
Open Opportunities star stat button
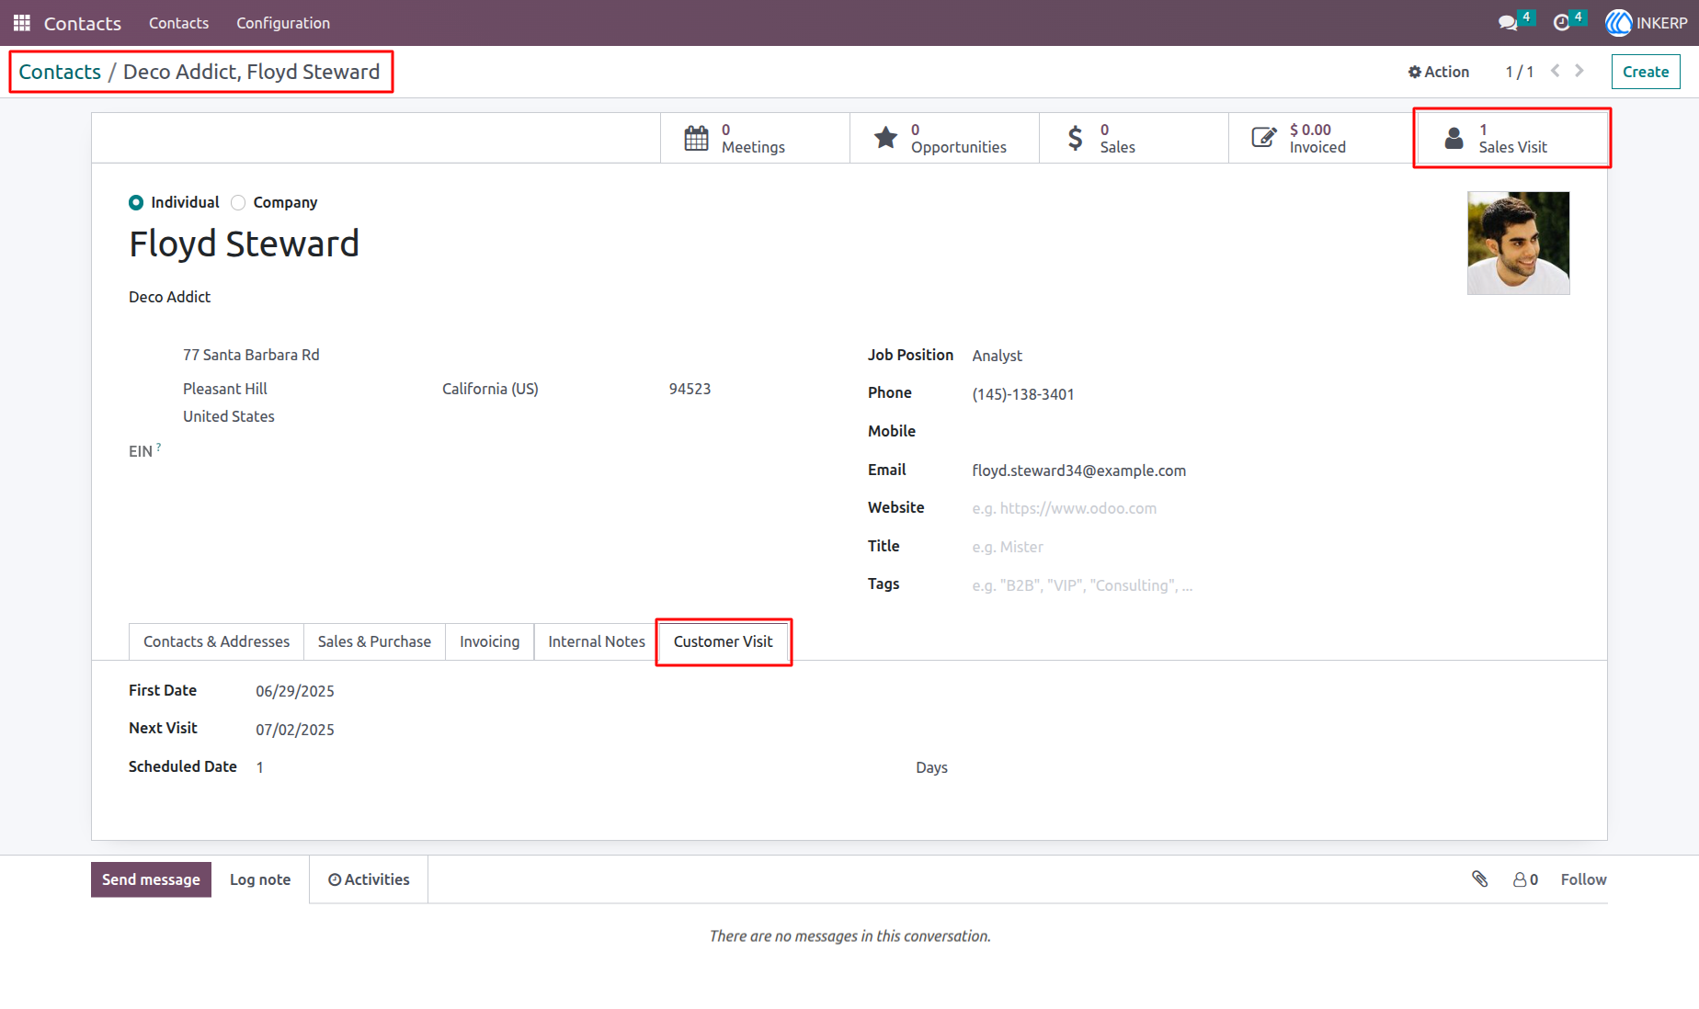click(944, 138)
